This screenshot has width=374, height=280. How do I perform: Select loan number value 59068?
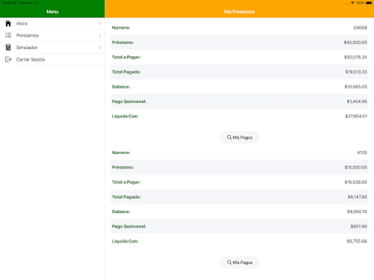pyautogui.click(x=360, y=28)
